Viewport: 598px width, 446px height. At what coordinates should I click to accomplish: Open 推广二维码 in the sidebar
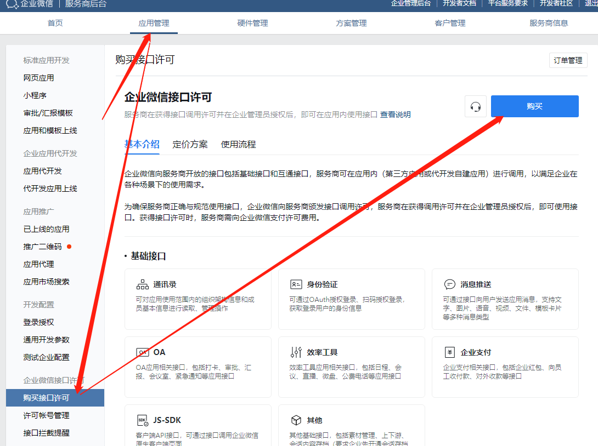click(x=42, y=247)
